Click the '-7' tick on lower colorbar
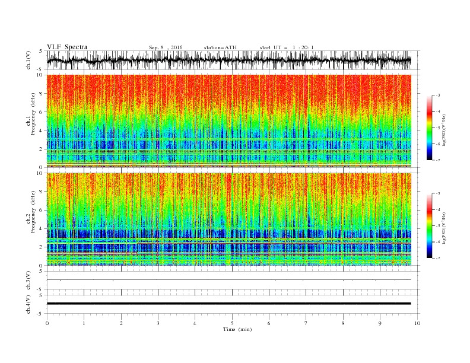 (438, 258)
